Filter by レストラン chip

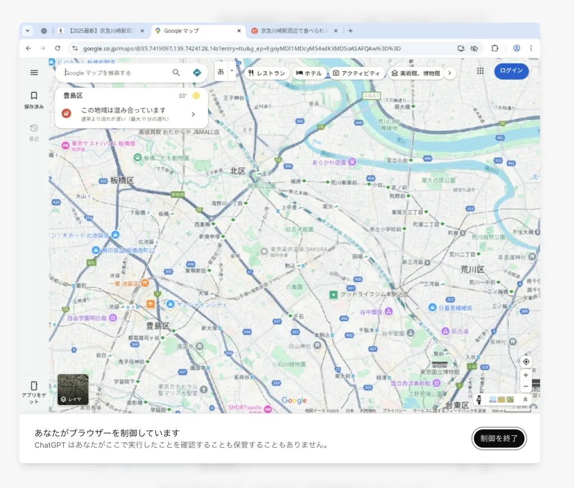pos(267,73)
